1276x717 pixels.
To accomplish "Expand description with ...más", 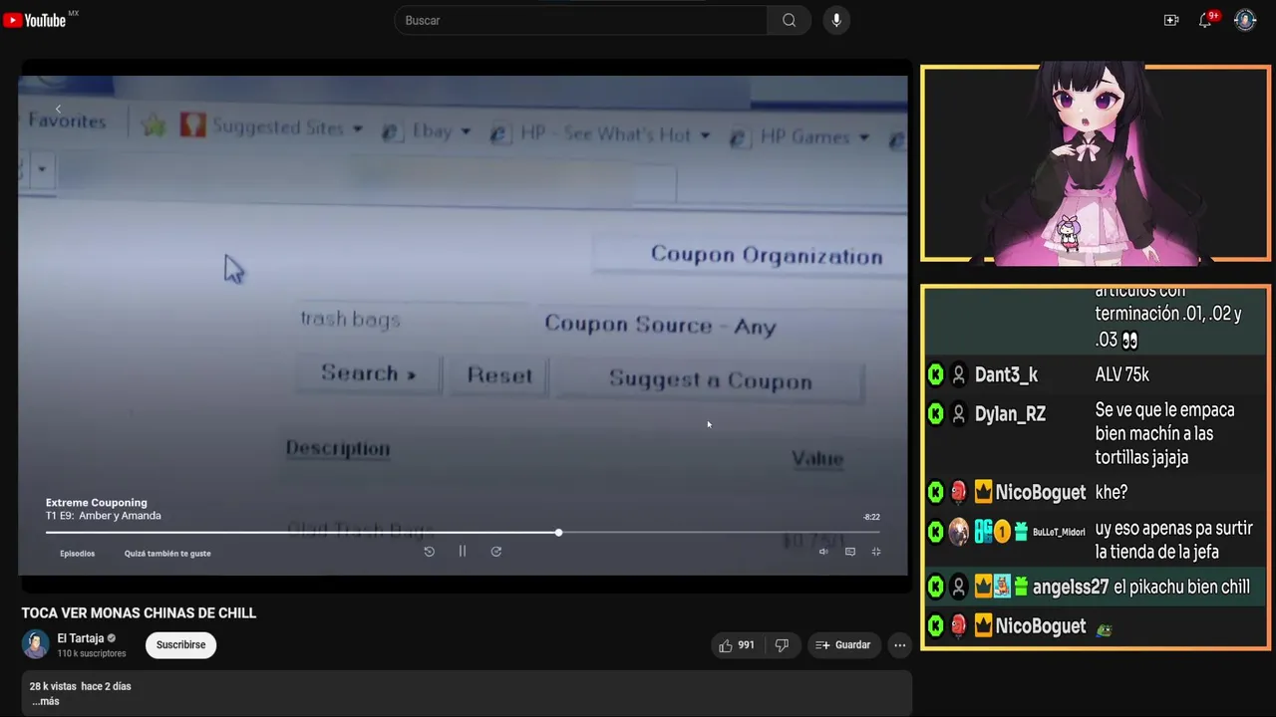I will 45,701.
